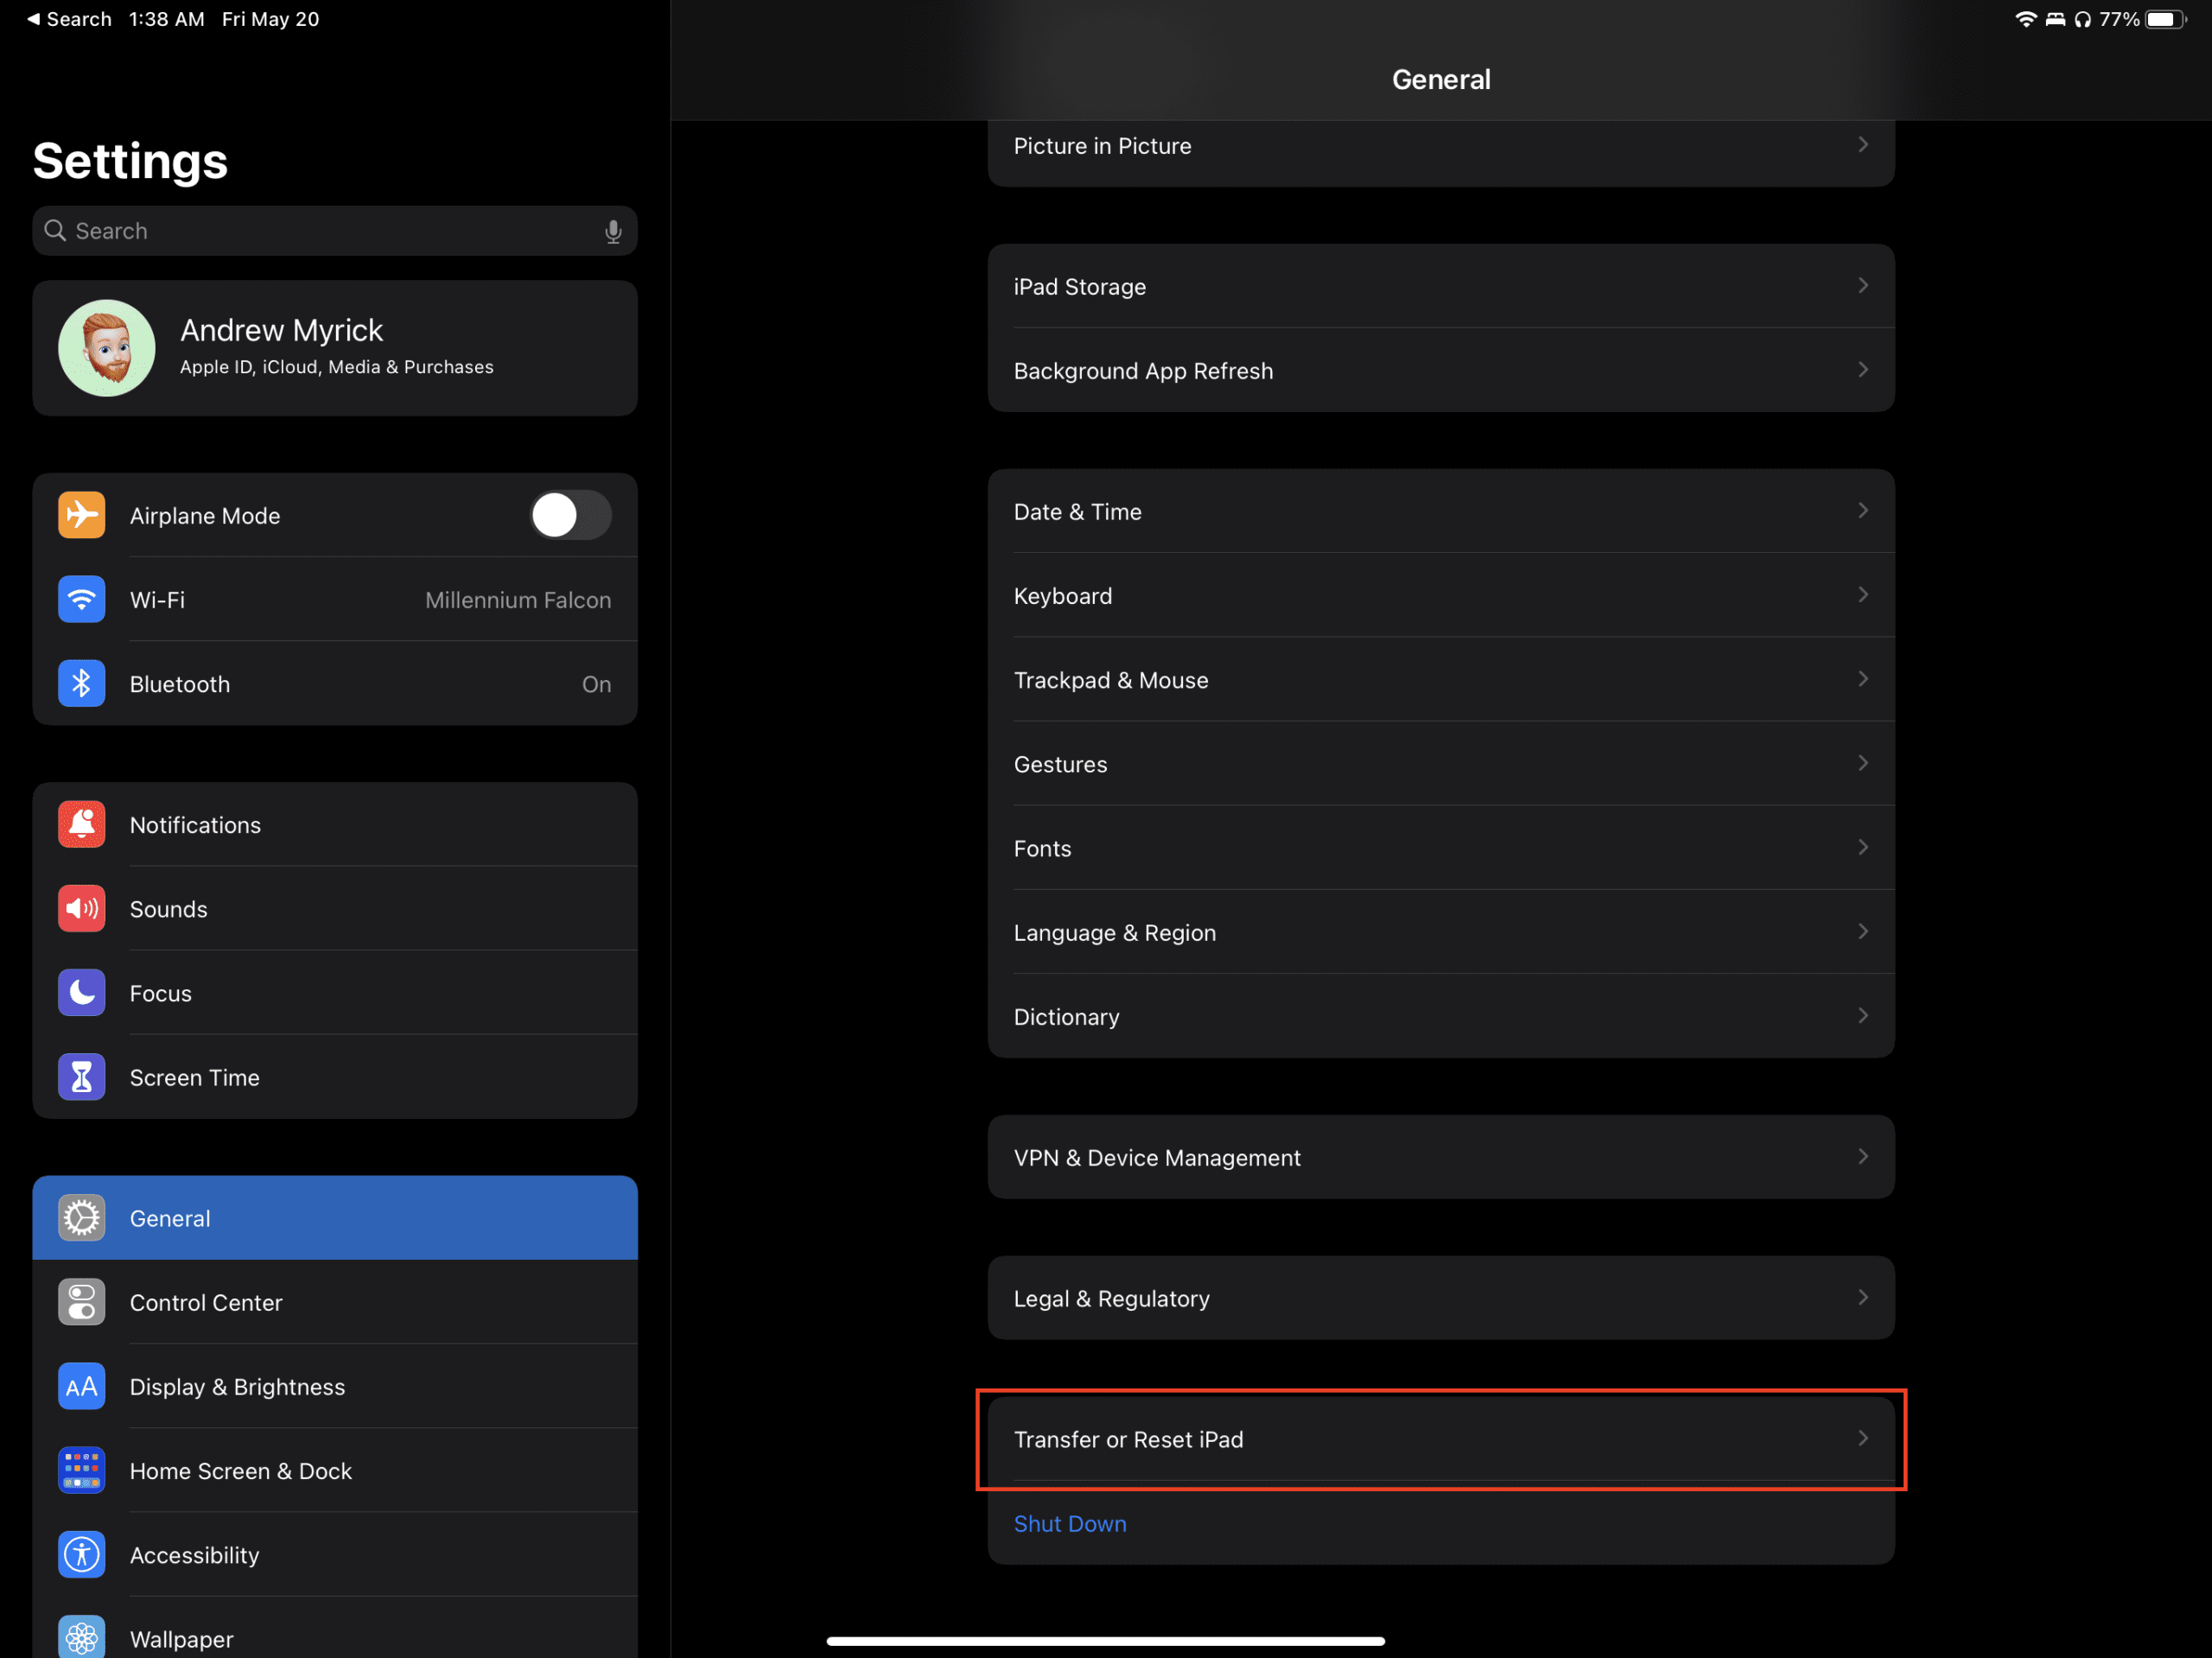Tap the magnifying glass search icon

point(55,231)
